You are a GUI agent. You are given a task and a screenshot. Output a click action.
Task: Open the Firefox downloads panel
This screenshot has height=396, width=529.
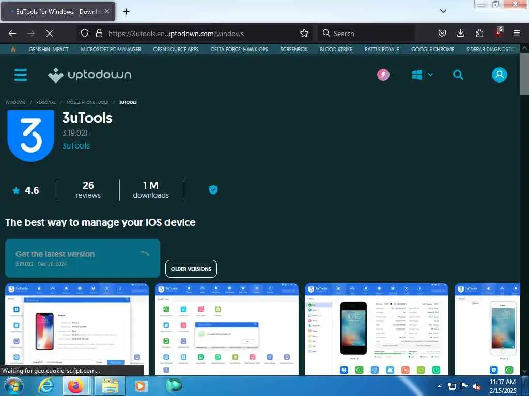click(460, 34)
